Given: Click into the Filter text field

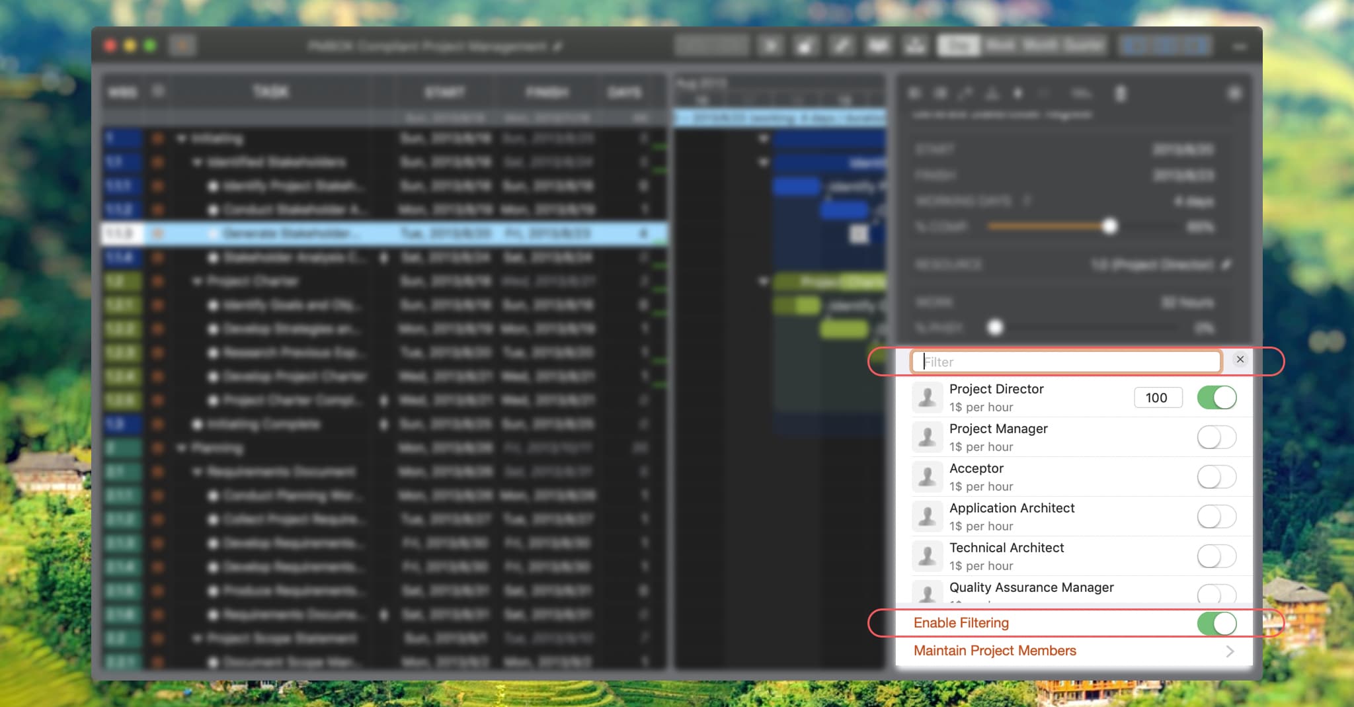Looking at the screenshot, I should (1066, 362).
